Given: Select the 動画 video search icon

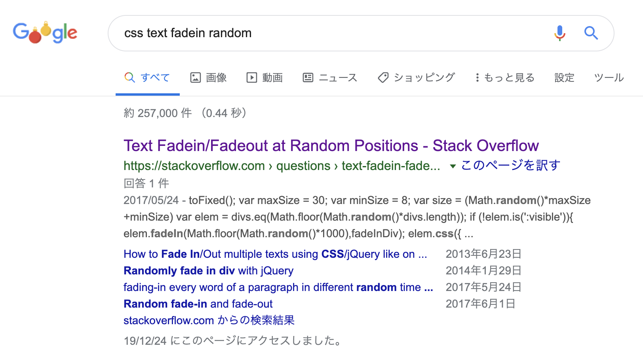Looking at the screenshot, I should tap(252, 77).
